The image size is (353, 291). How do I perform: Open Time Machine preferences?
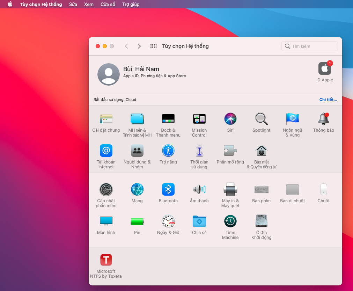point(230,221)
